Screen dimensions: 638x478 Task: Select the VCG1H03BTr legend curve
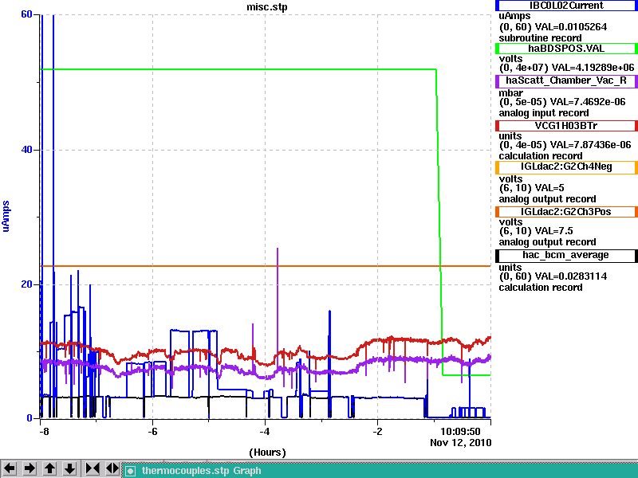click(566, 126)
